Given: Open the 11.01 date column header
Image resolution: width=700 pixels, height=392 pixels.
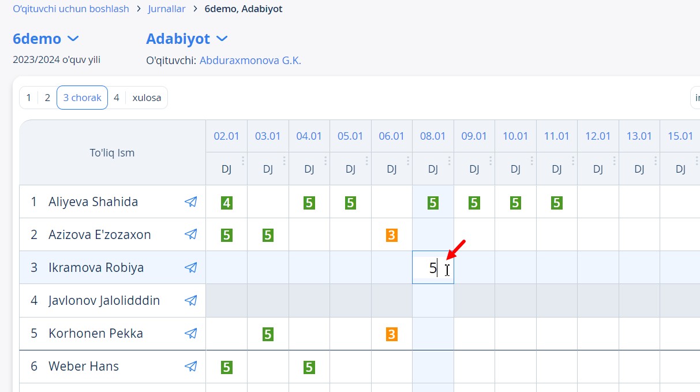Looking at the screenshot, I should click(557, 136).
